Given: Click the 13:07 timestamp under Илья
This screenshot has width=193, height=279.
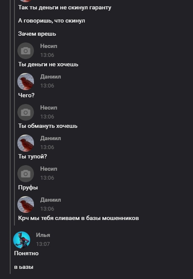Looking at the screenshot, I should [43, 244].
